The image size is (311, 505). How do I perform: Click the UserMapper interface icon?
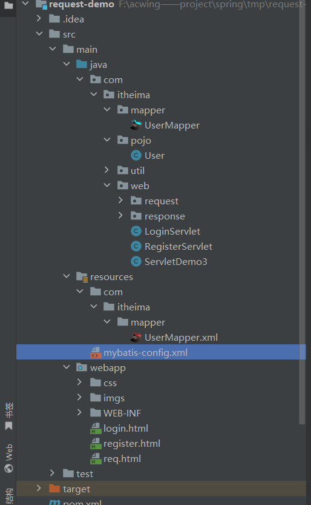coord(136,125)
